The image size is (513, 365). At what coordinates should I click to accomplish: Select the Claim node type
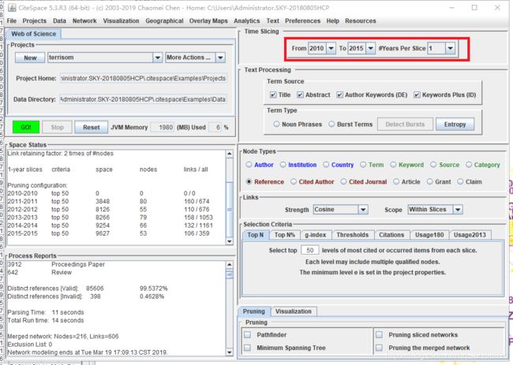point(460,181)
